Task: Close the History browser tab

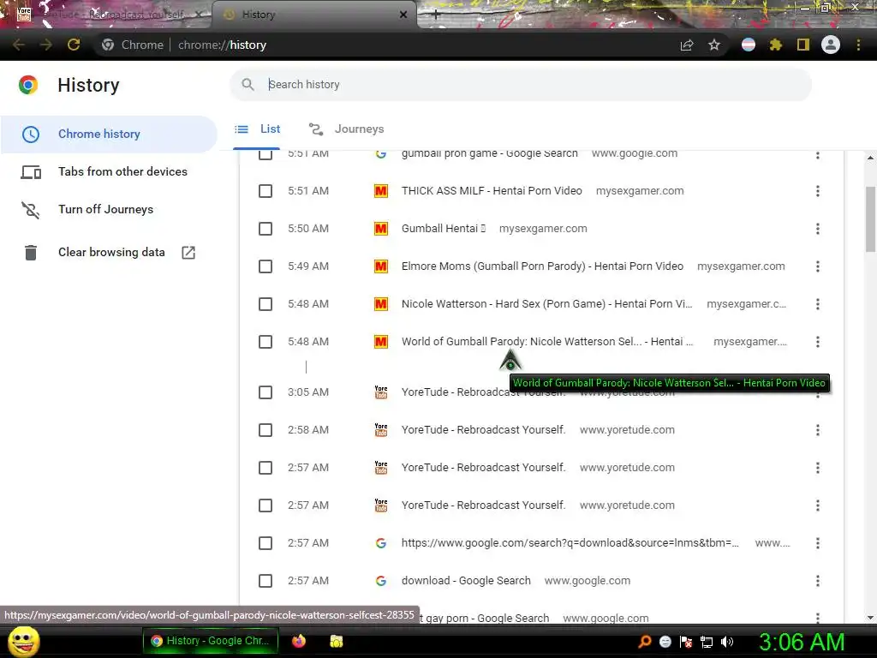Action: [403, 15]
